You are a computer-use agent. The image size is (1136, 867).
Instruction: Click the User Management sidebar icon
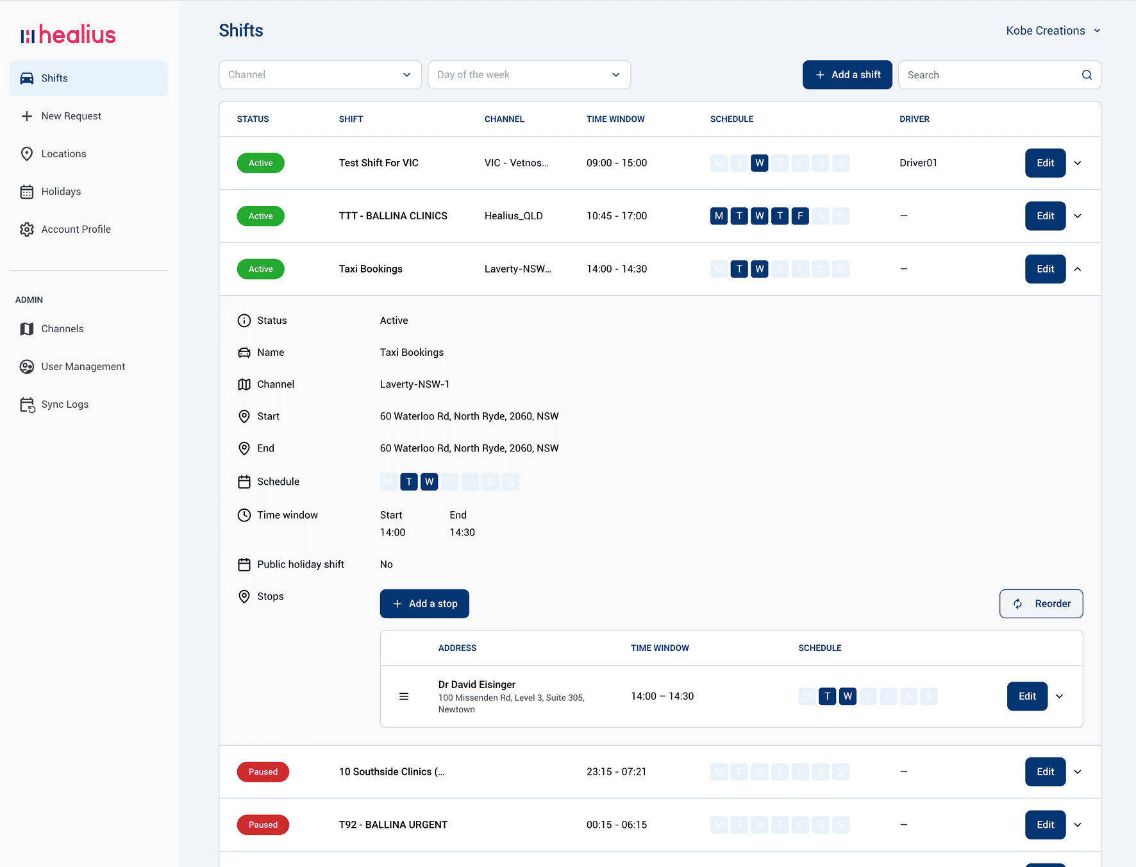tap(27, 367)
